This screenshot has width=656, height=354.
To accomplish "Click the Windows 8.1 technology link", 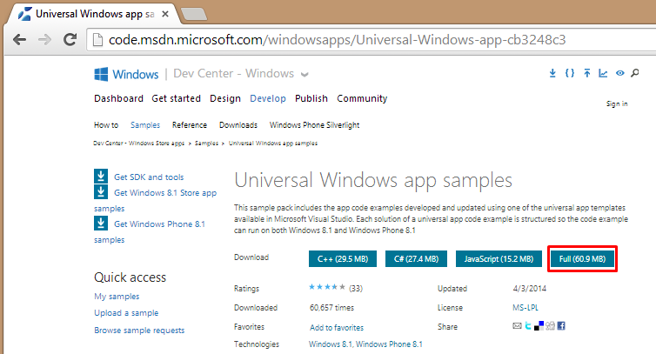I will coord(331,344).
